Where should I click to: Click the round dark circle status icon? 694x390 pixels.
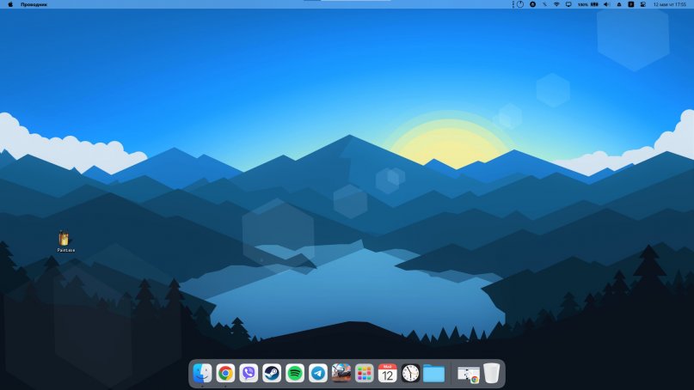pyautogui.click(x=533, y=4)
